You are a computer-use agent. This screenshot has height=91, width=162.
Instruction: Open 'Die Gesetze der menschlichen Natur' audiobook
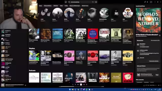(93, 34)
